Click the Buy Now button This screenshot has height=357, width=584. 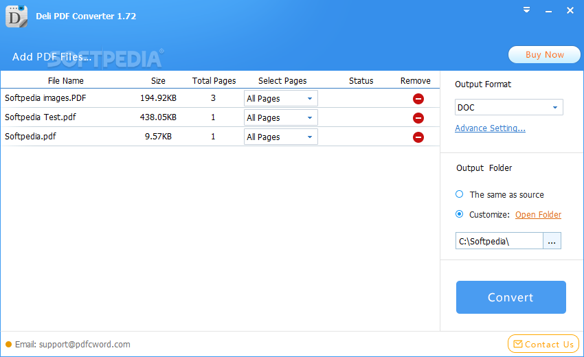544,55
